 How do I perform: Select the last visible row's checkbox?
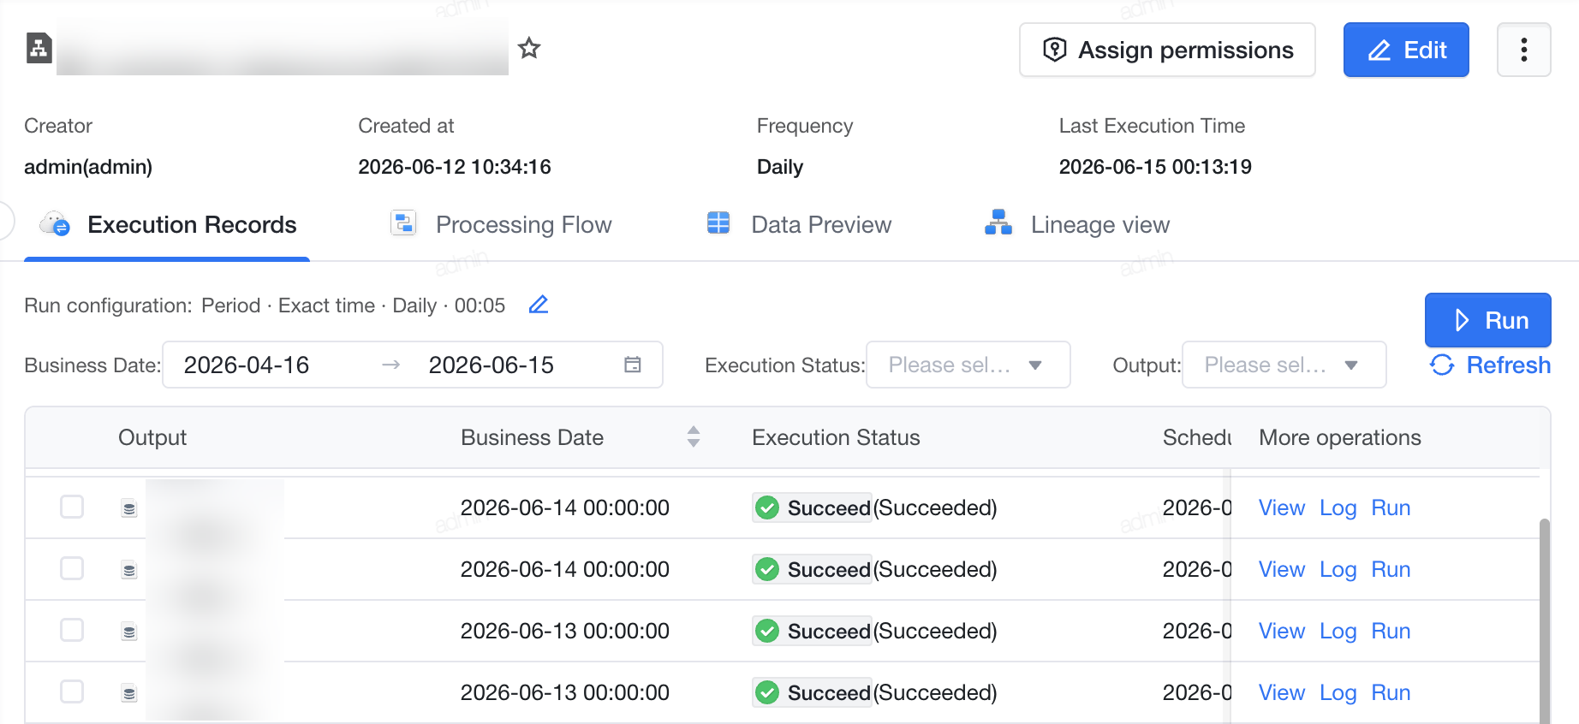pos(72,691)
